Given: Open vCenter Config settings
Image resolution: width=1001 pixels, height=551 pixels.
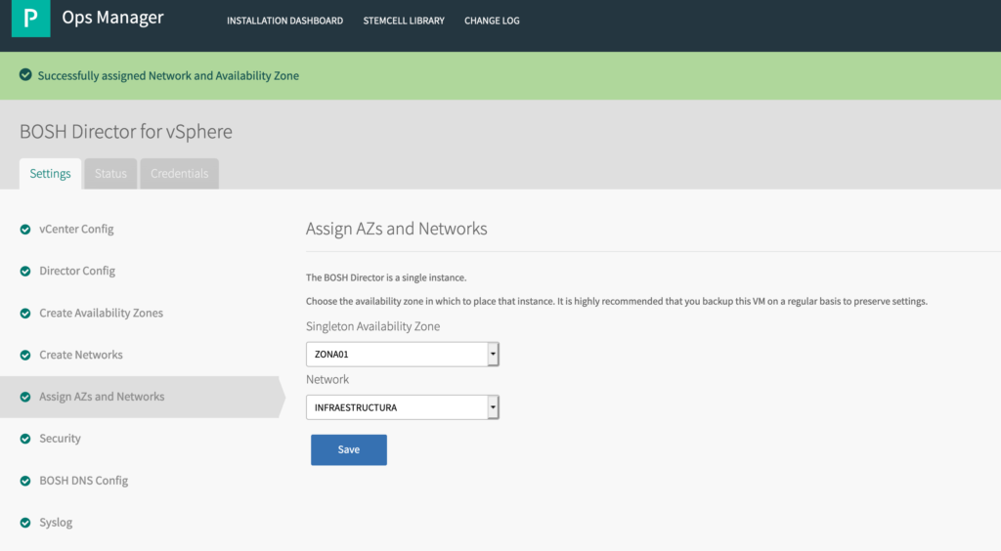Looking at the screenshot, I should (x=76, y=229).
